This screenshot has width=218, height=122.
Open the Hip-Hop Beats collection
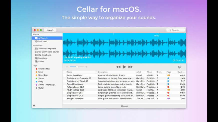coord(45,55)
